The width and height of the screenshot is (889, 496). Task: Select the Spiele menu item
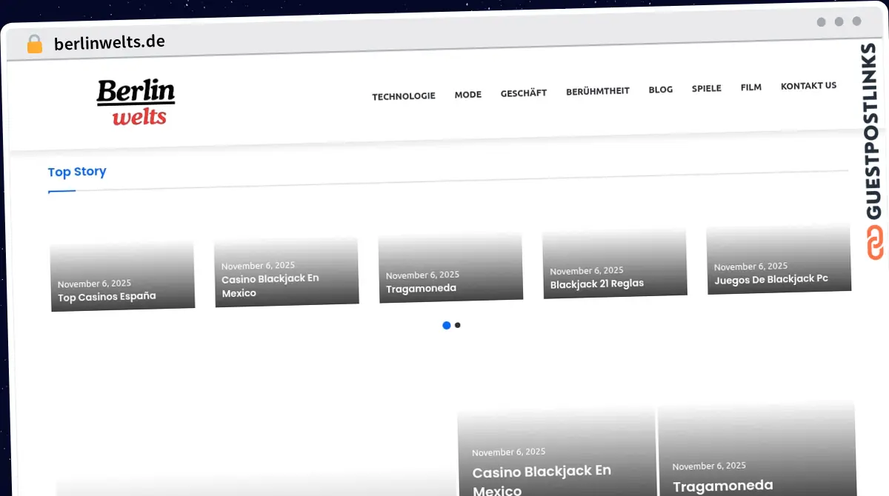pyautogui.click(x=706, y=88)
